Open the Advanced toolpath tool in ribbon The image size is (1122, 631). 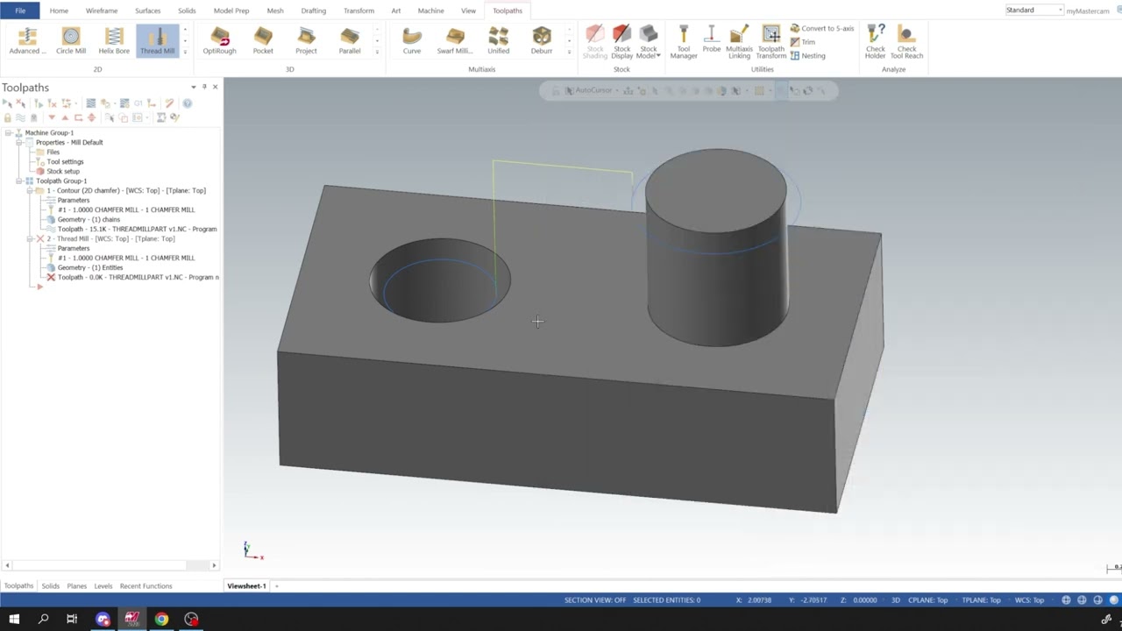point(27,41)
